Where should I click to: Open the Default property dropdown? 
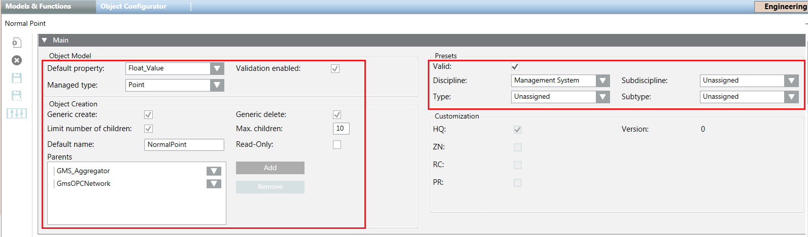(x=217, y=68)
